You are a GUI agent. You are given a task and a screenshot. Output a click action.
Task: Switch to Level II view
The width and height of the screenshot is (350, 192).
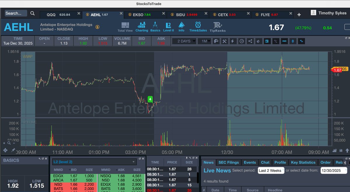[x=168, y=27]
